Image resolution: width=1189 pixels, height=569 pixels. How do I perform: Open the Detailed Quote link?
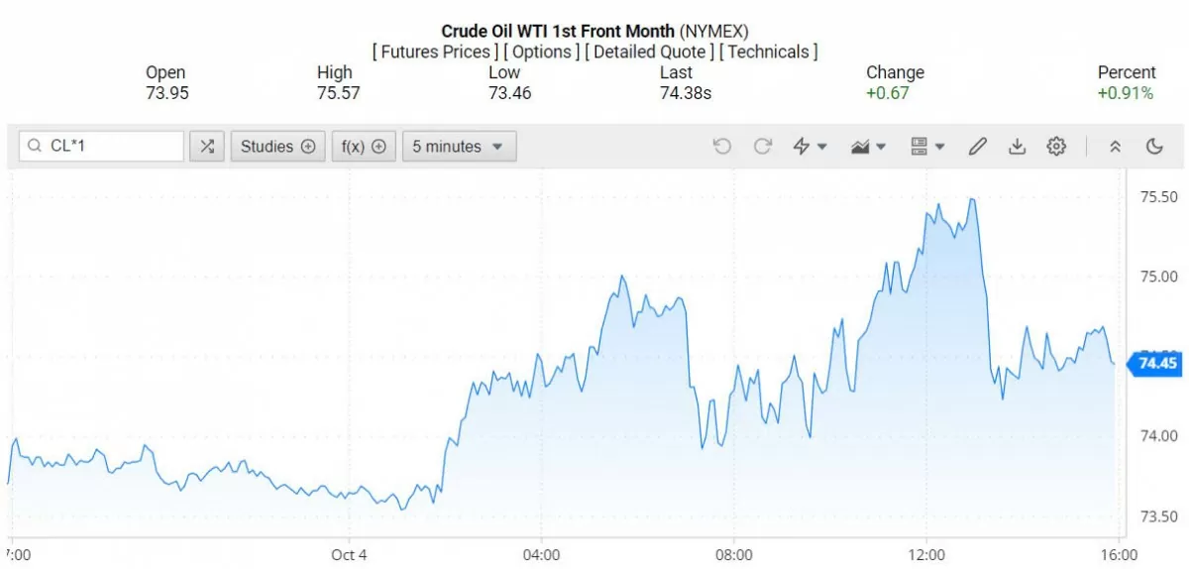649,52
